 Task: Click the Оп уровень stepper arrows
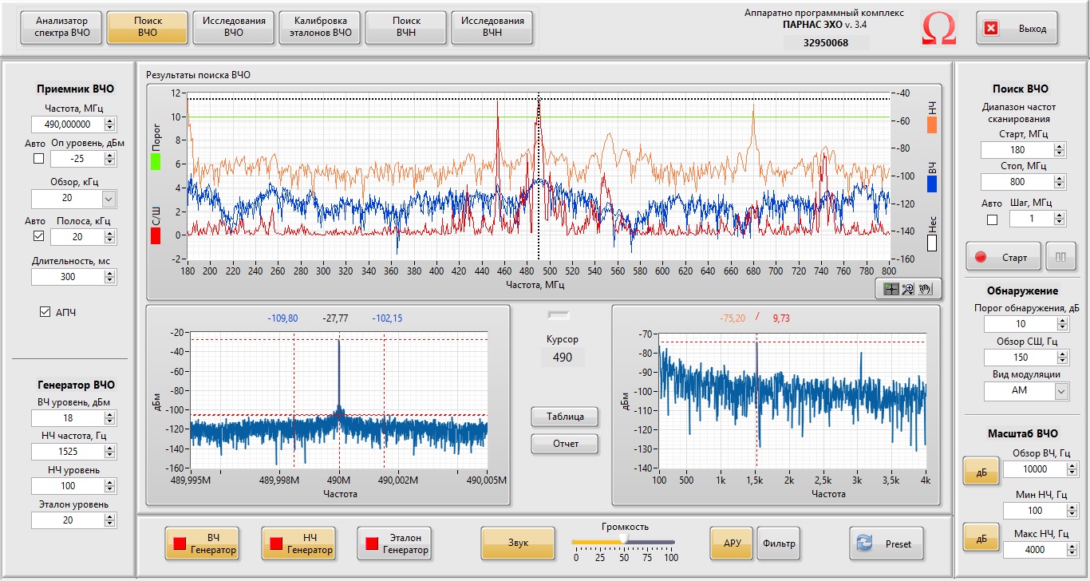coord(110,159)
